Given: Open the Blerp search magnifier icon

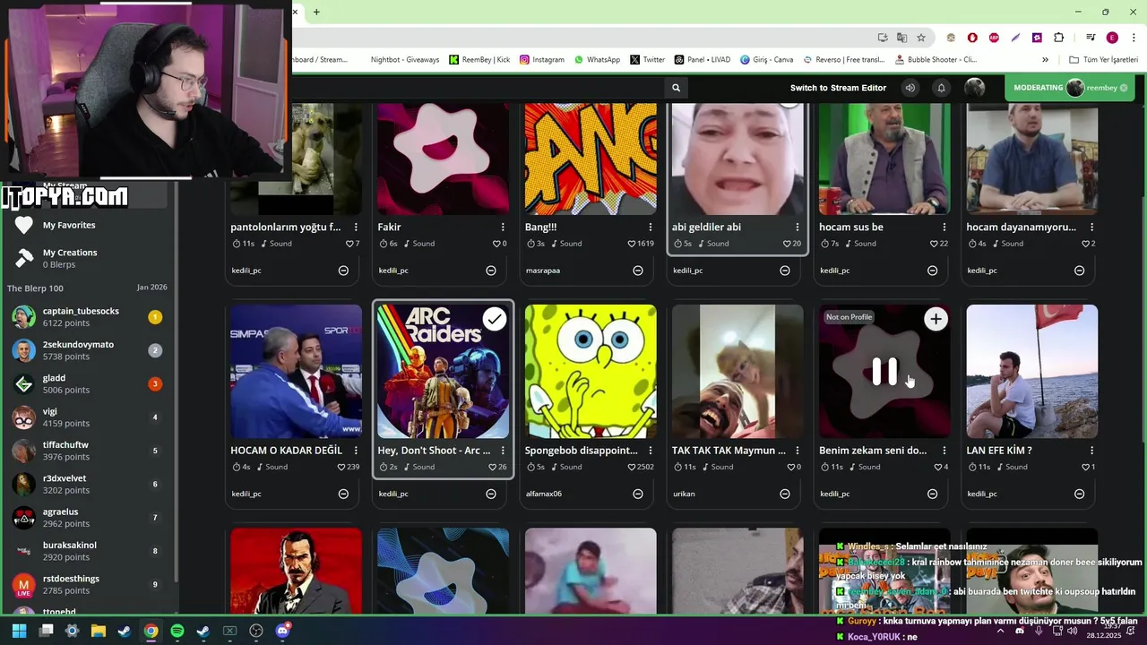Looking at the screenshot, I should tap(676, 88).
